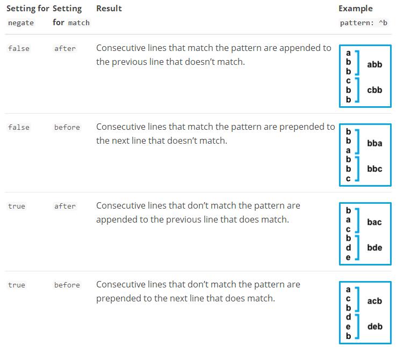Open the example diagram showing acb and deb
404x347 pixels.
[365, 313]
